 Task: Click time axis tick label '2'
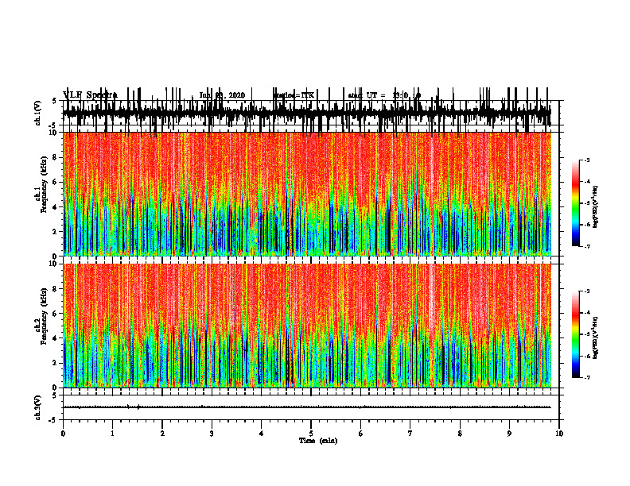point(162,434)
